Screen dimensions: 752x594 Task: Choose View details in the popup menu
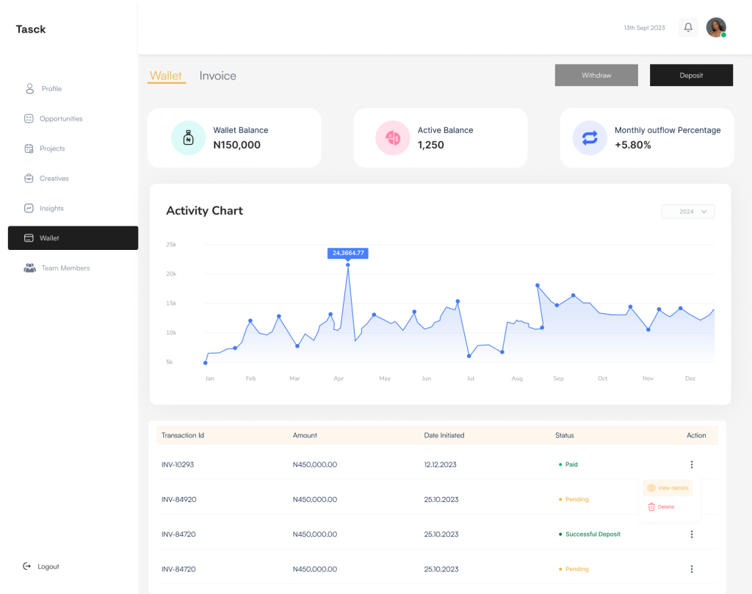[x=668, y=488]
